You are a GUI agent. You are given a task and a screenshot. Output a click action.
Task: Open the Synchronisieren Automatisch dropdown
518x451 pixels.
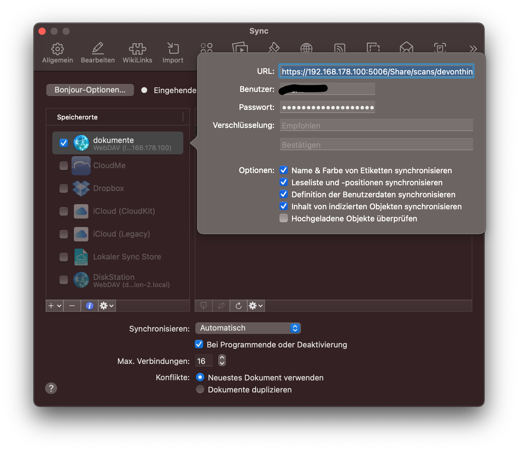click(248, 328)
